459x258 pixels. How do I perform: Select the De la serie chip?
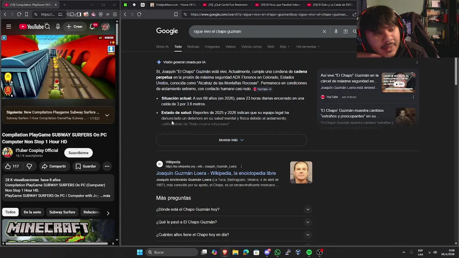click(32, 212)
